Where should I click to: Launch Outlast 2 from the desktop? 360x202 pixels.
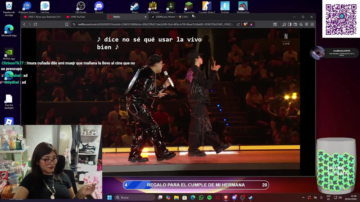click(171, 8)
